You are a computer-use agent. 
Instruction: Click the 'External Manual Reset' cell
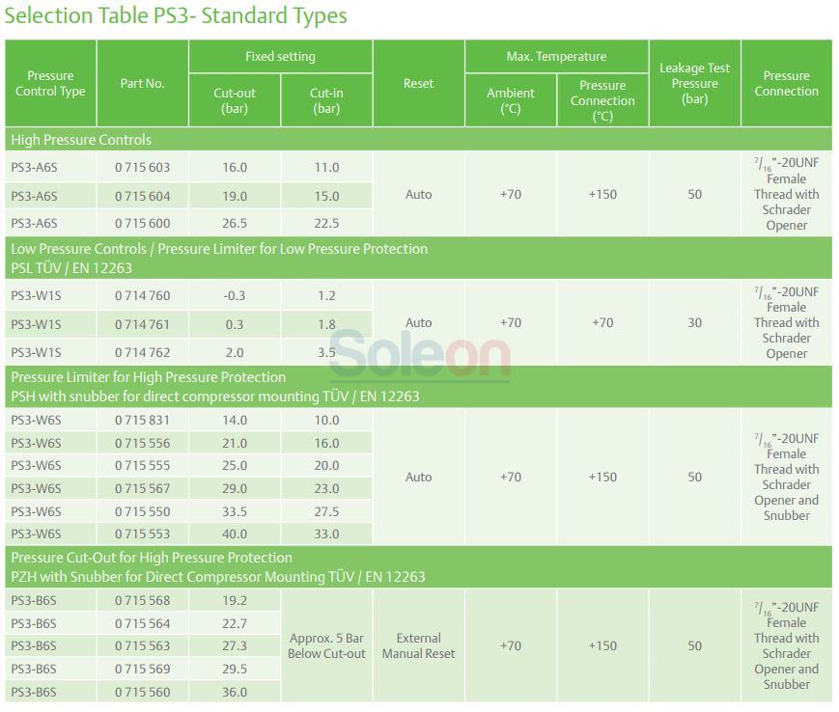pyautogui.click(x=418, y=645)
